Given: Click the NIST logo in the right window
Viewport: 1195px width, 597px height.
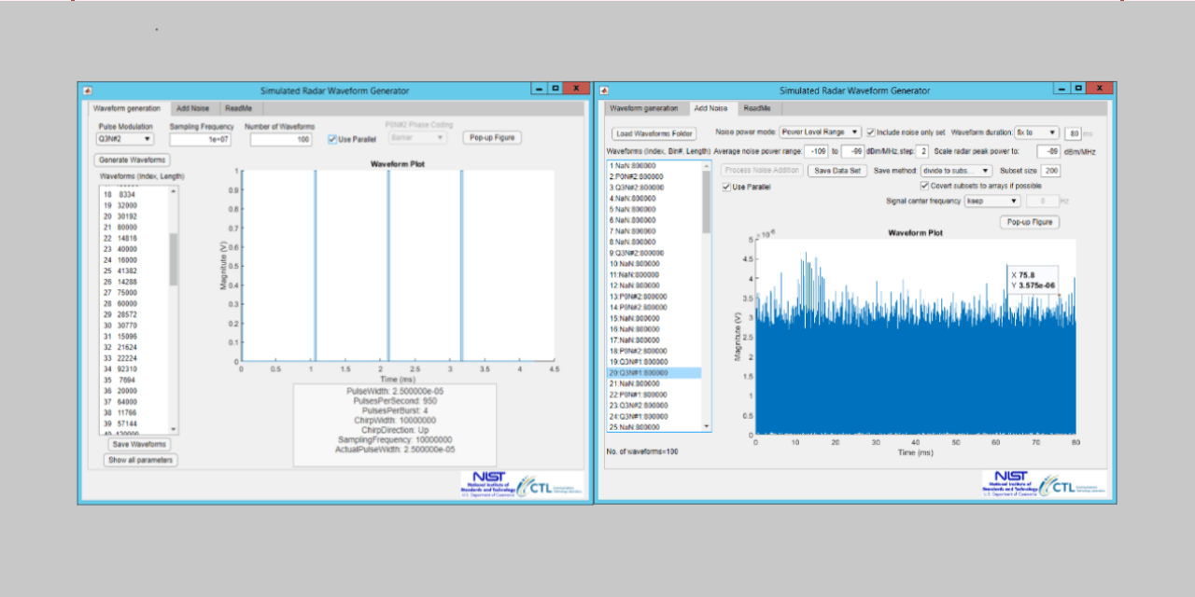Looking at the screenshot, I should [x=1011, y=480].
